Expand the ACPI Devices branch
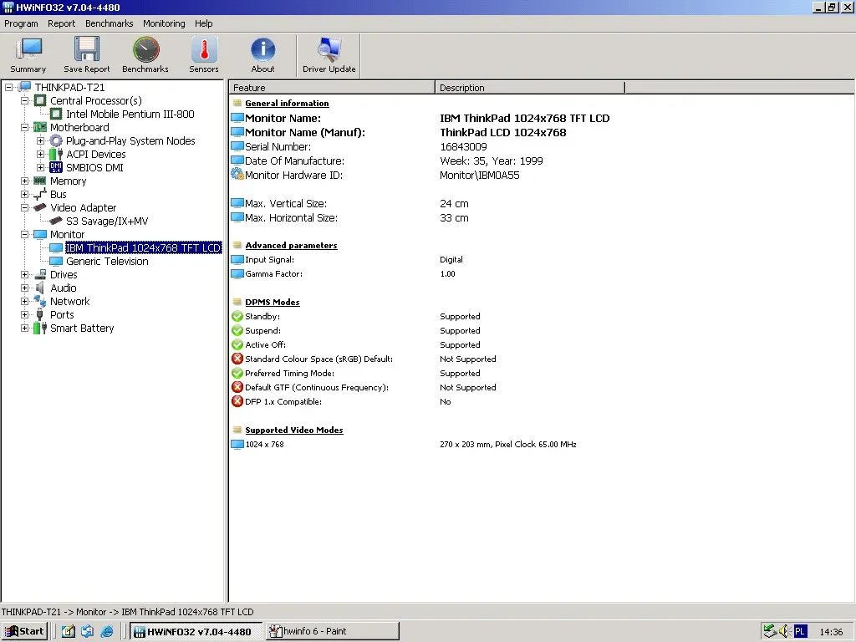Viewport: 856px width, 642px height. coord(40,154)
